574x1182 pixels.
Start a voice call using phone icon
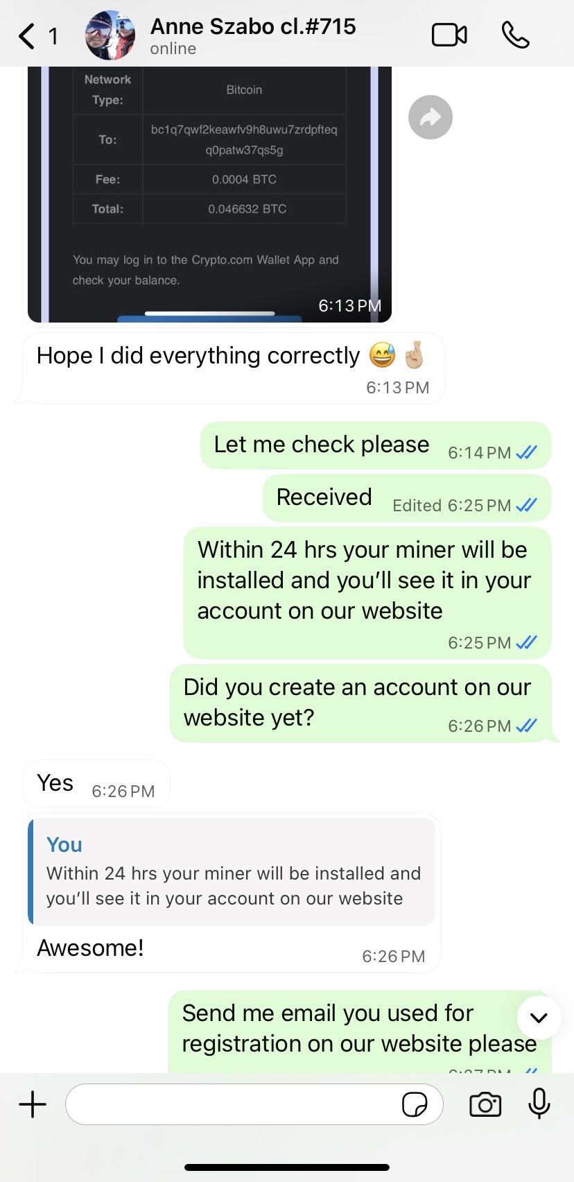[x=515, y=35]
